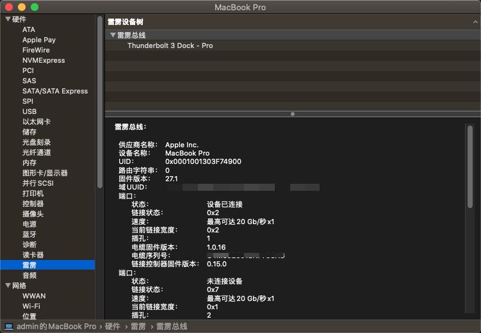Click the 设备已连接 status value
The height and width of the screenshot is (333, 481).
[x=225, y=204]
